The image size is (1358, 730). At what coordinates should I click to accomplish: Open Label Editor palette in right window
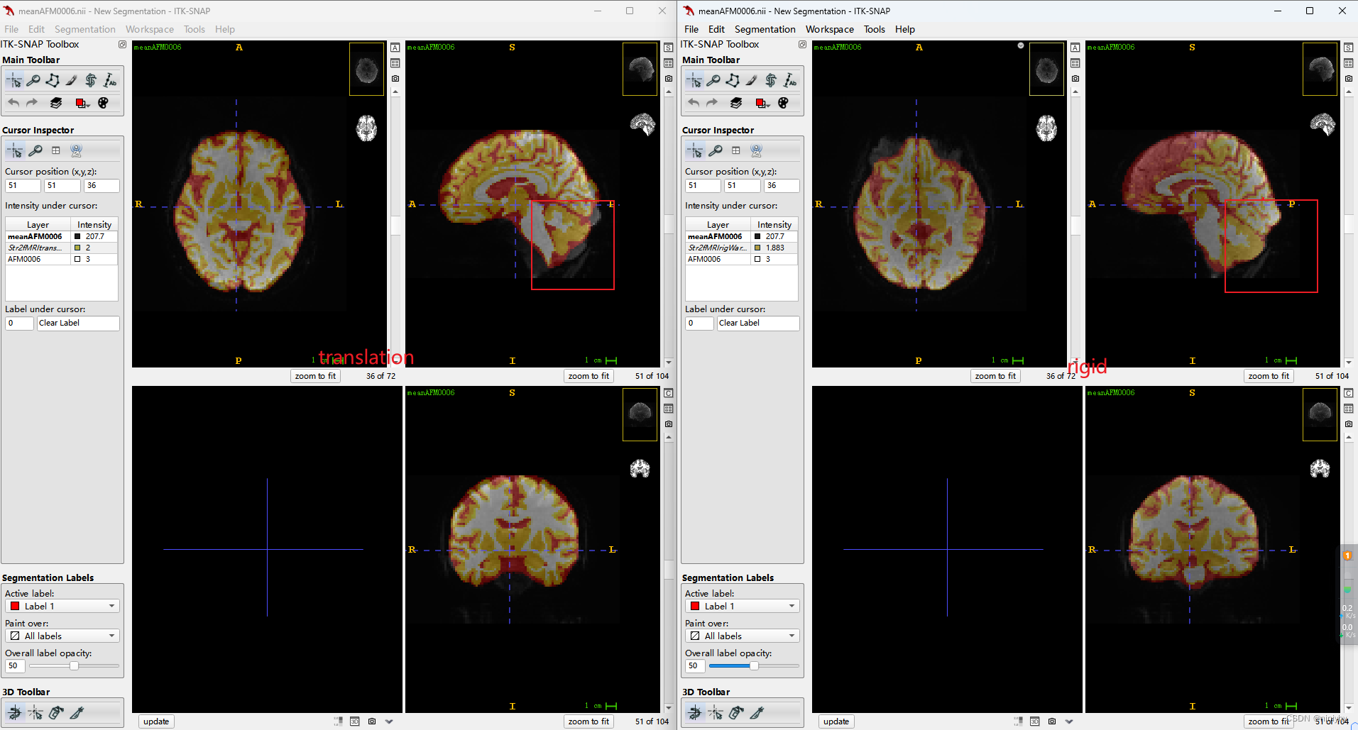(x=784, y=103)
